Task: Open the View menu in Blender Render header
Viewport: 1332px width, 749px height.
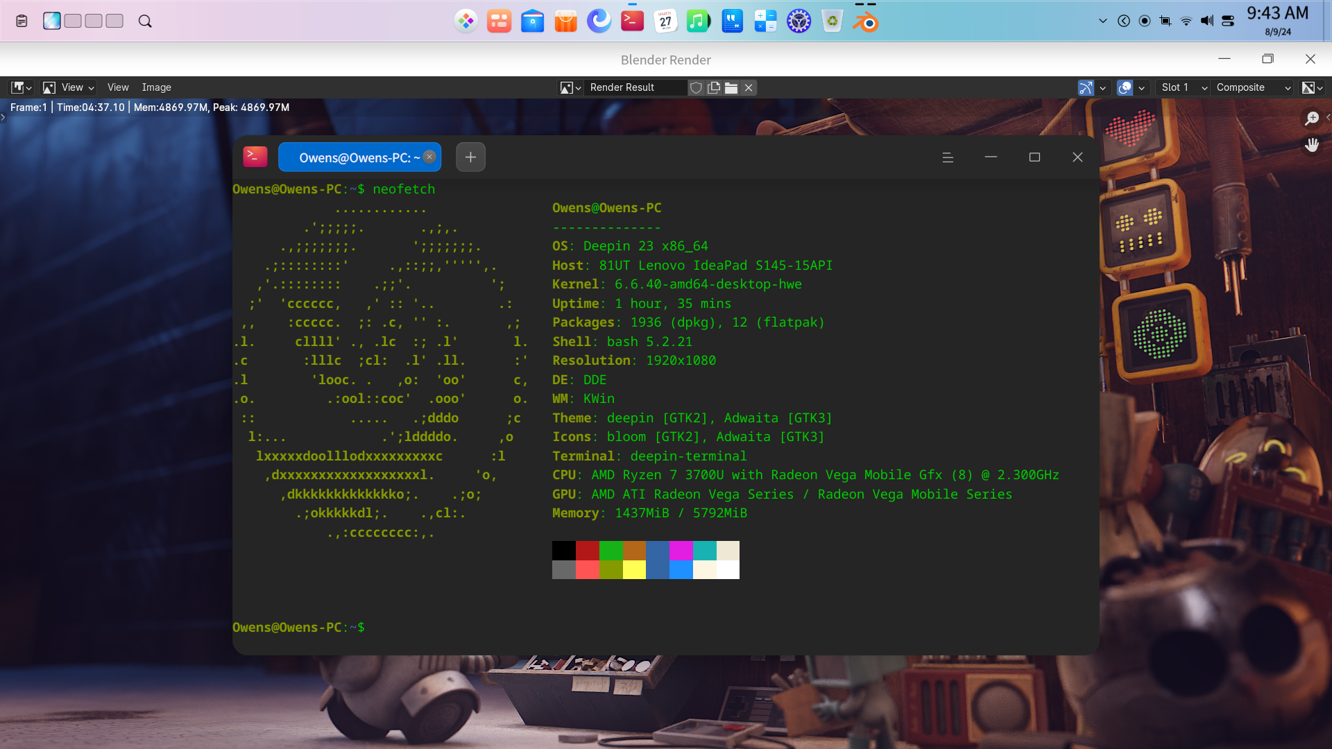Action: 118,87
